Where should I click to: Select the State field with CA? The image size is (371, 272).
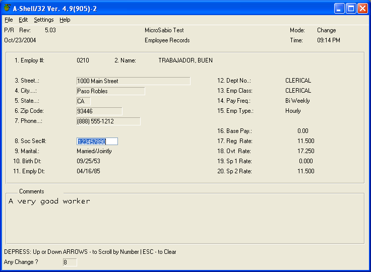point(84,101)
